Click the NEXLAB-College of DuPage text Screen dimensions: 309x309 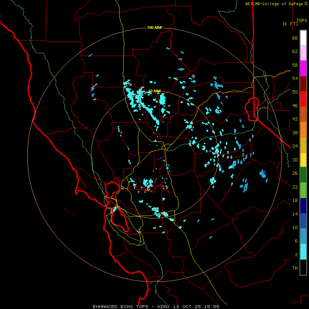click(274, 4)
